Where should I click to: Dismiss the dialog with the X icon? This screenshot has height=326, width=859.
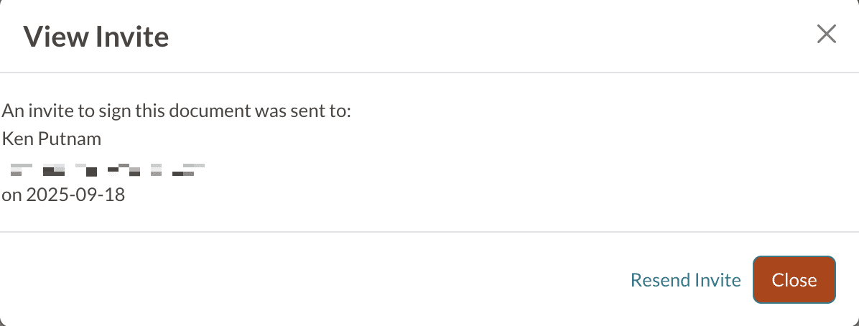tap(827, 34)
